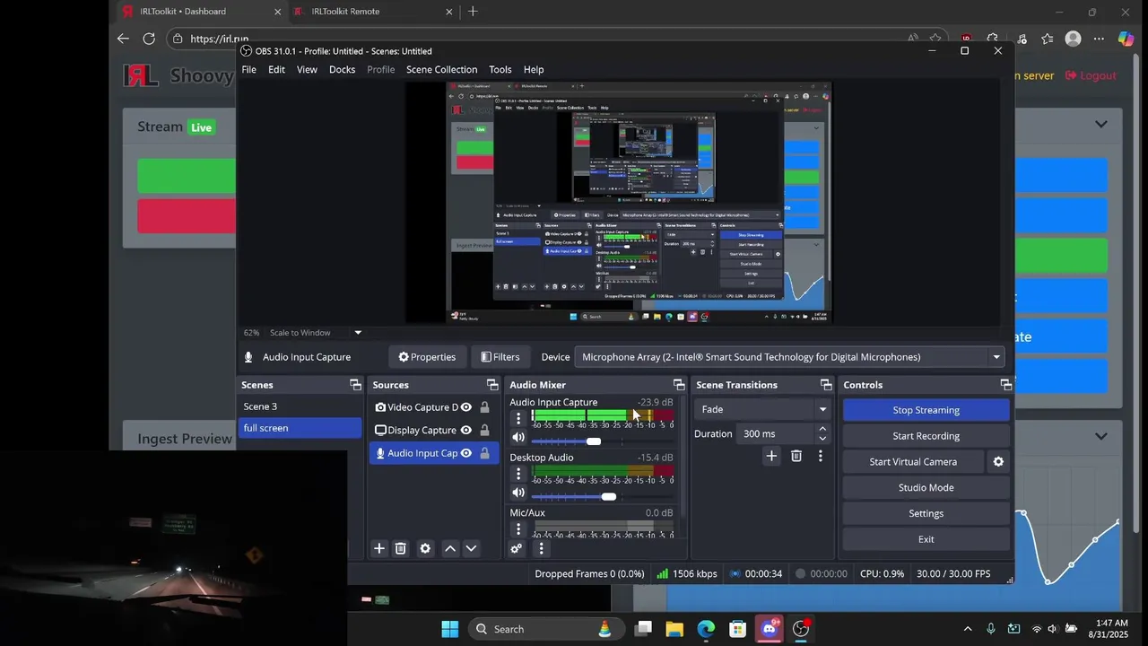Screen dimensions: 1148x646
Task: Expand the microphone Device dropdown
Action: [x=789, y=357]
